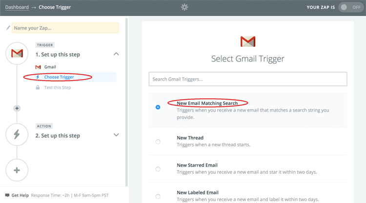Click the Gmail icon in trigger step circle

pos(17,54)
